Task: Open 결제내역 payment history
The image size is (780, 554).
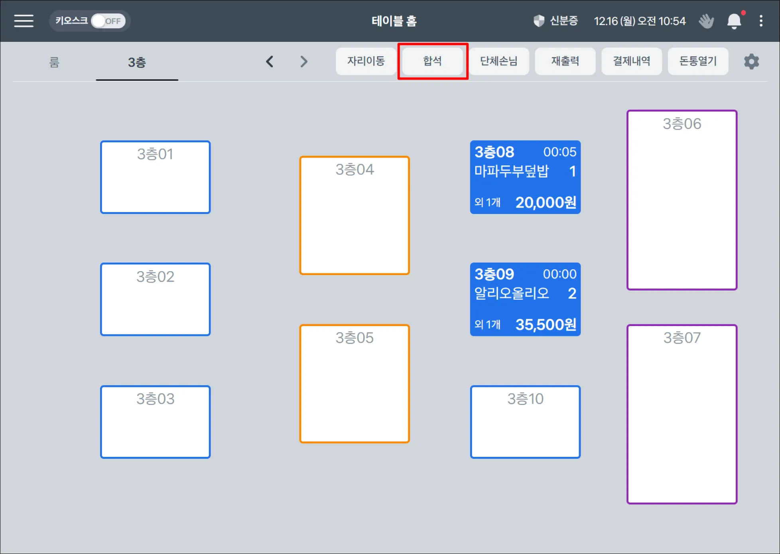Action: [632, 61]
